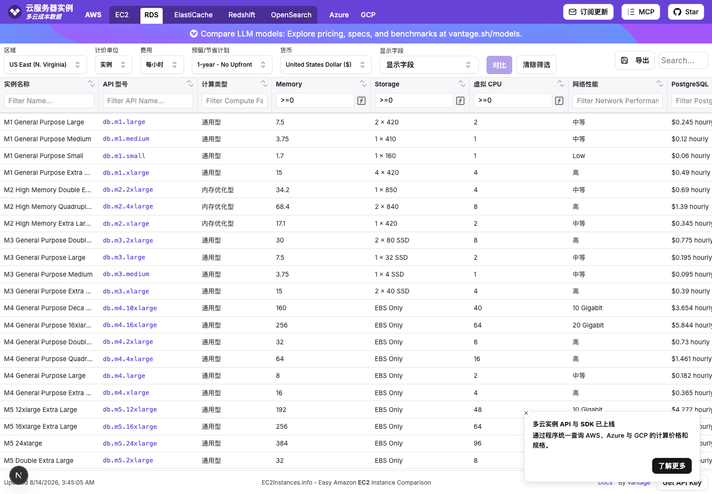Focus the 虚拟 CPU >=0 filter field
This screenshot has width=712, height=494.
(x=513, y=100)
